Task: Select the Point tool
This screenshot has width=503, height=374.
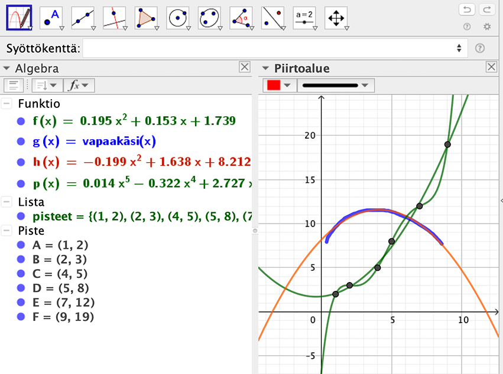Action: pos(51,18)
